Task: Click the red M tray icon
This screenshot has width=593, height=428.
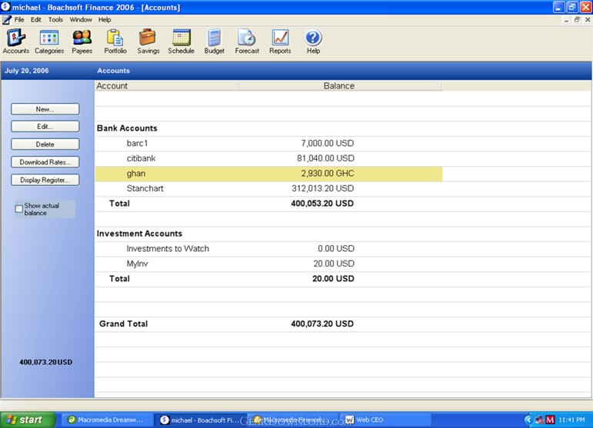Action: coord(550,420)
